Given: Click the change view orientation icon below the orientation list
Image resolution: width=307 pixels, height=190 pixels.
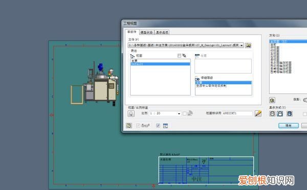Looking at the screenshot, I should (x=272, y=100).
